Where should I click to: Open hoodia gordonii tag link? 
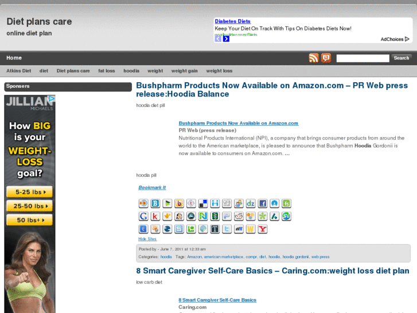[295, 257]
